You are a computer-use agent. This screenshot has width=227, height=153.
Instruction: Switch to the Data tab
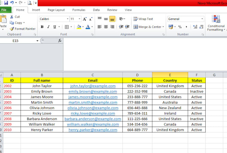click(96, 10)
